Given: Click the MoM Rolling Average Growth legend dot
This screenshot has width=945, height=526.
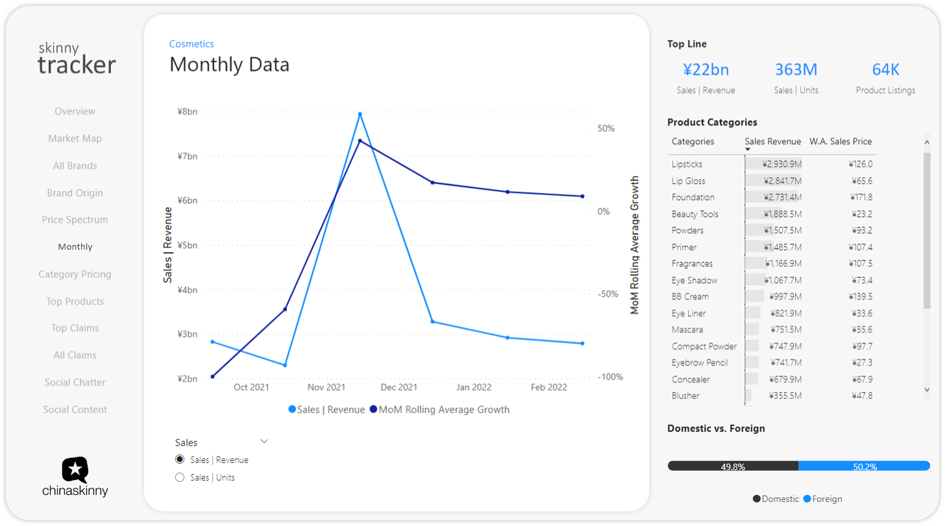Looking at the screenshot, I should [x=373, y=410].
